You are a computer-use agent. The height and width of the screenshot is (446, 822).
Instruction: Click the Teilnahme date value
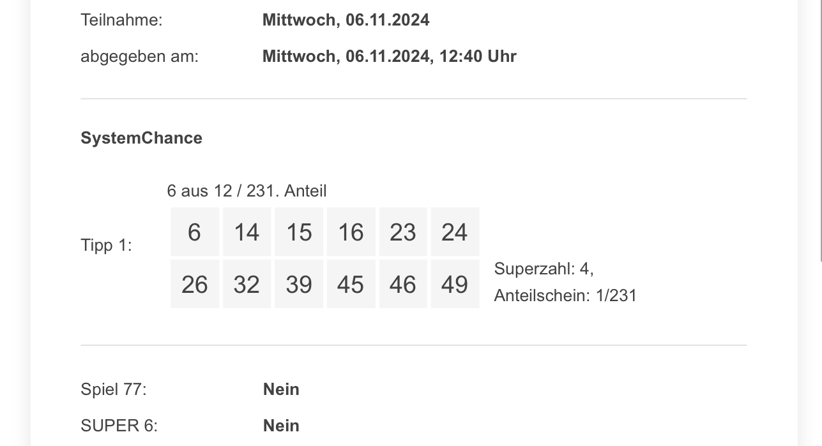click(x=346, y=20)
